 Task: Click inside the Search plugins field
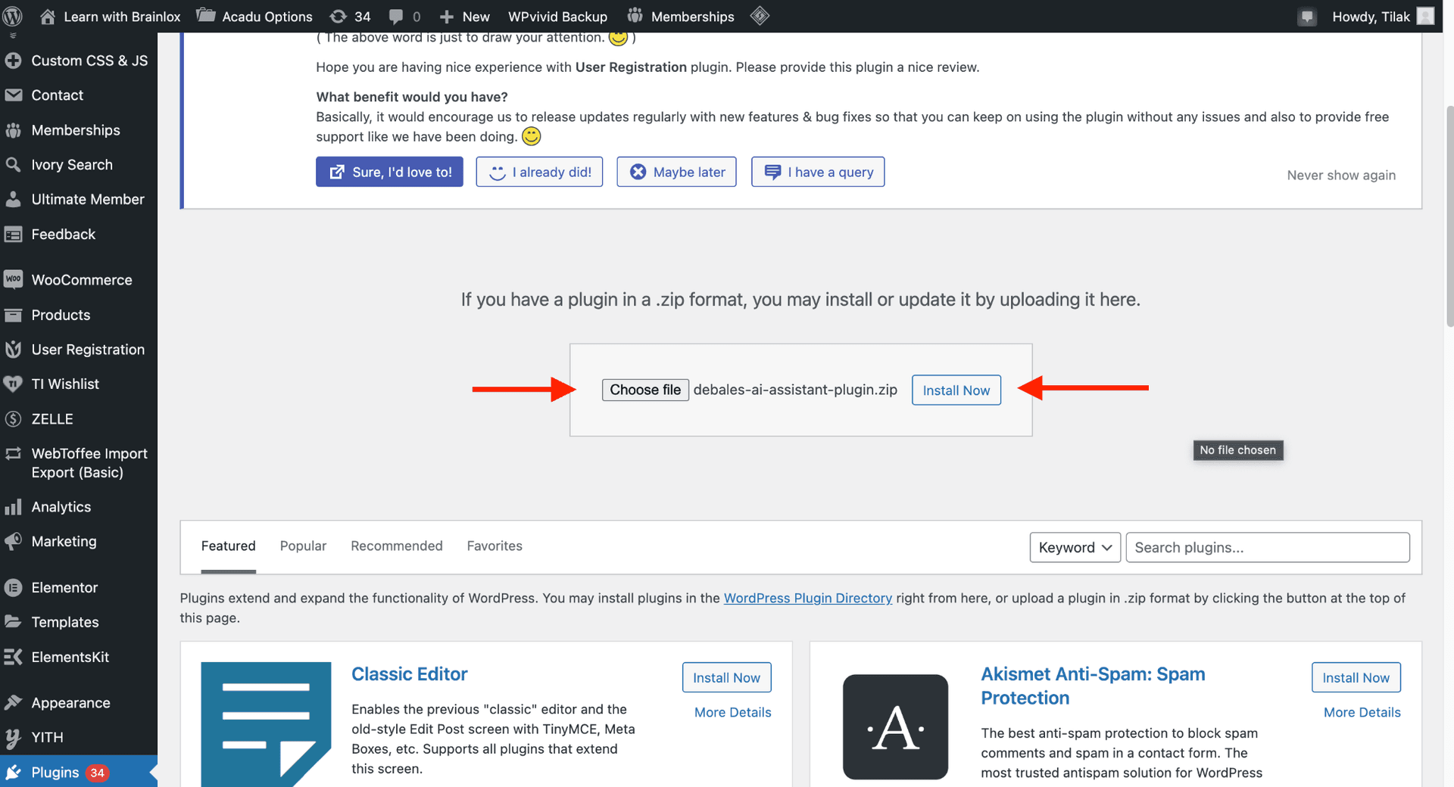pos(1266,547)
